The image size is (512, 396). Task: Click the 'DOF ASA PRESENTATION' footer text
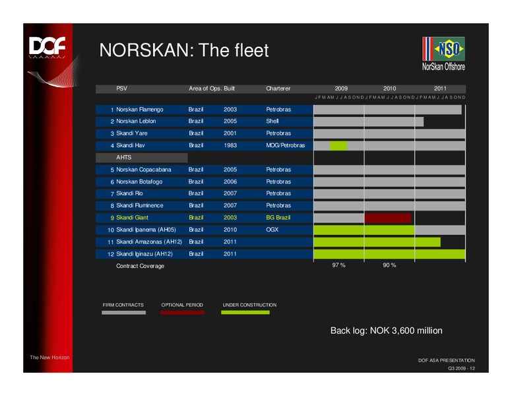(447, 360)
